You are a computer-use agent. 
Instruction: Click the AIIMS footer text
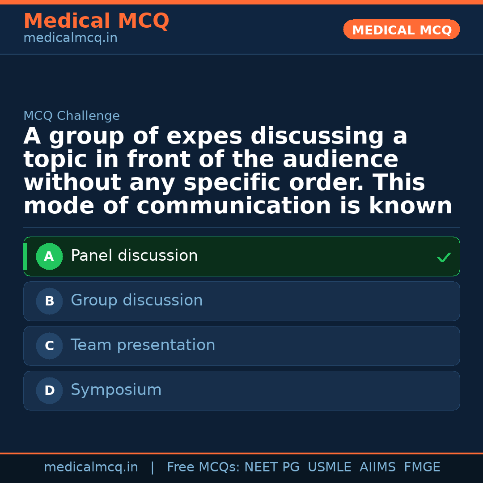[x=377, y=467]
